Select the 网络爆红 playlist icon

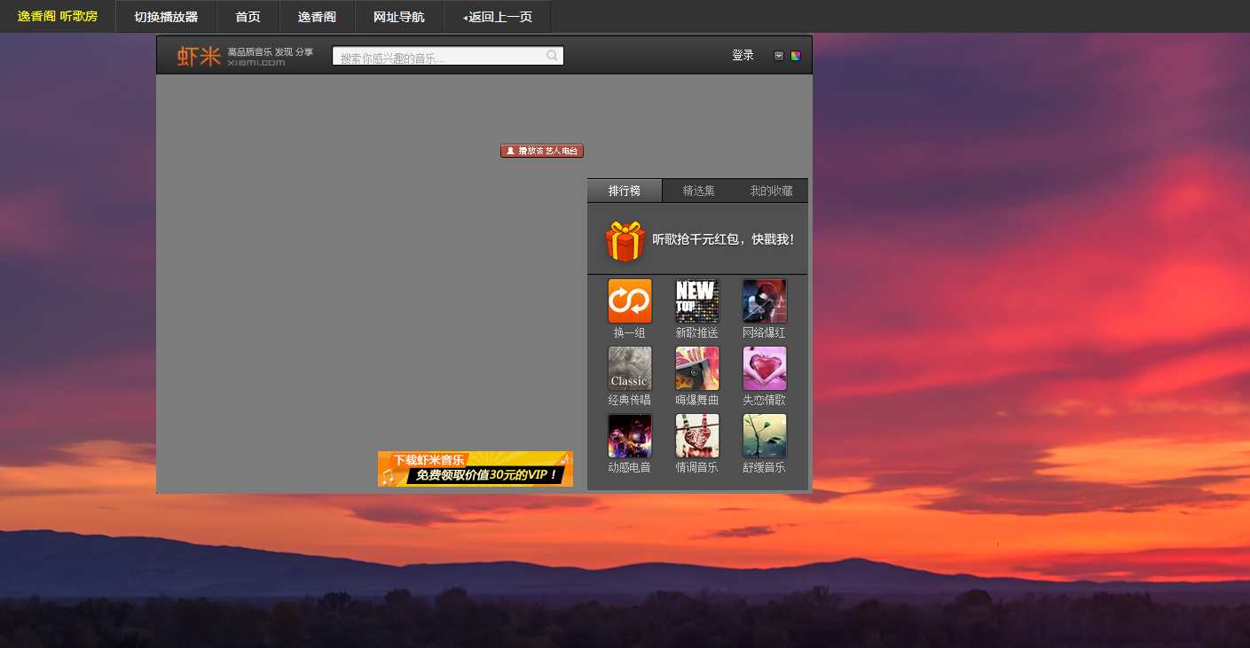click(x=764, y=301)
